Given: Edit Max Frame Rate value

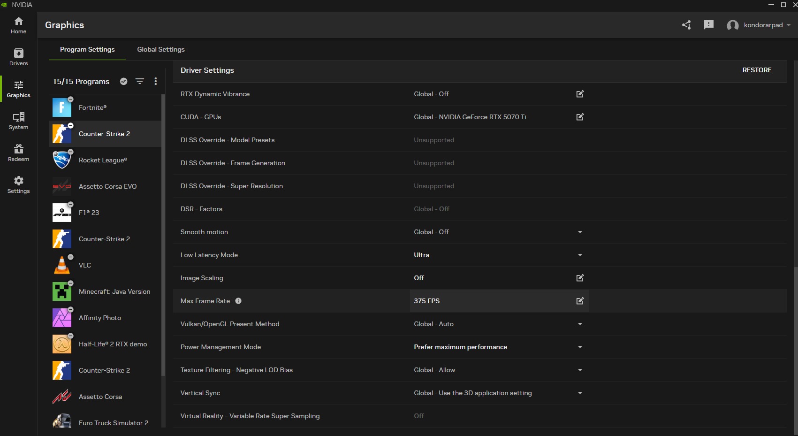Looking at the screenshot, I should pos(580,301).
